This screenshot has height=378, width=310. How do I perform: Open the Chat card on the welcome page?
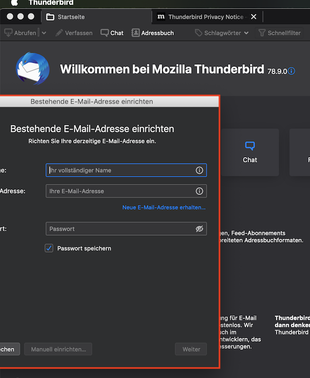coord(249,152)
